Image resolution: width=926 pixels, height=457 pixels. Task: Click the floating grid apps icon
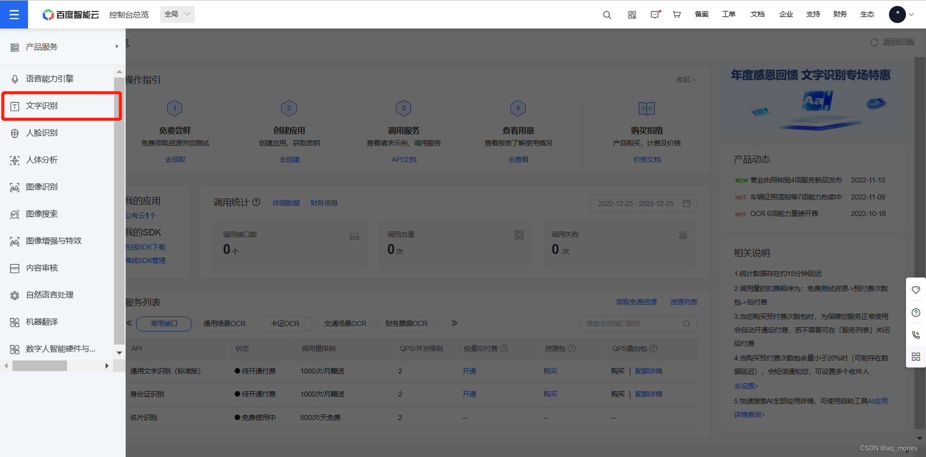[916, 356]
